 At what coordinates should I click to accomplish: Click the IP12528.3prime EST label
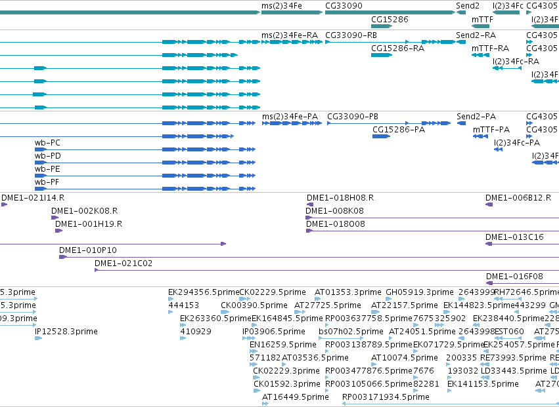66,332
